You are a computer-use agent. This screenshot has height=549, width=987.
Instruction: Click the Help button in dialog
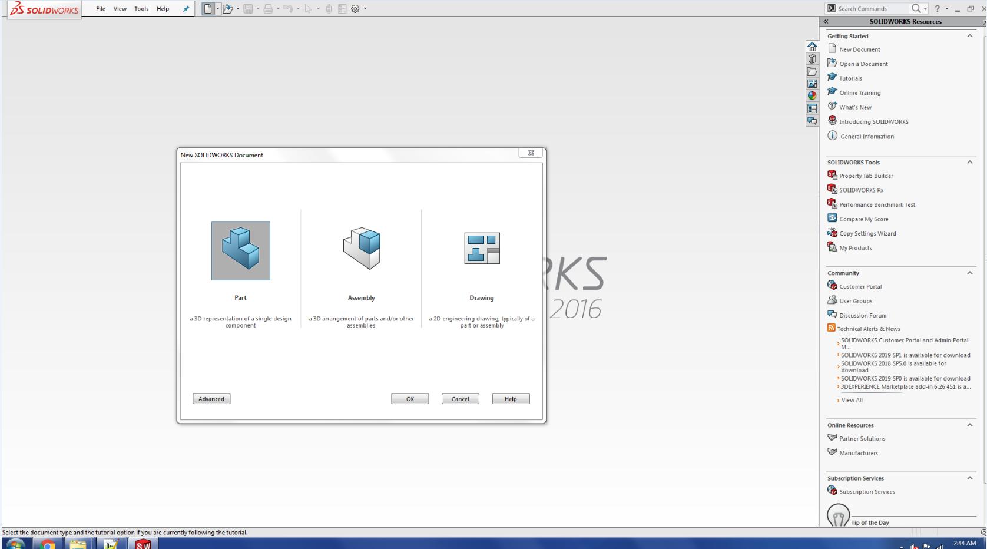(511, 399)
